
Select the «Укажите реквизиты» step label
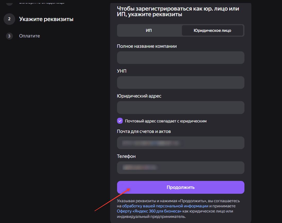pos(46,19)
